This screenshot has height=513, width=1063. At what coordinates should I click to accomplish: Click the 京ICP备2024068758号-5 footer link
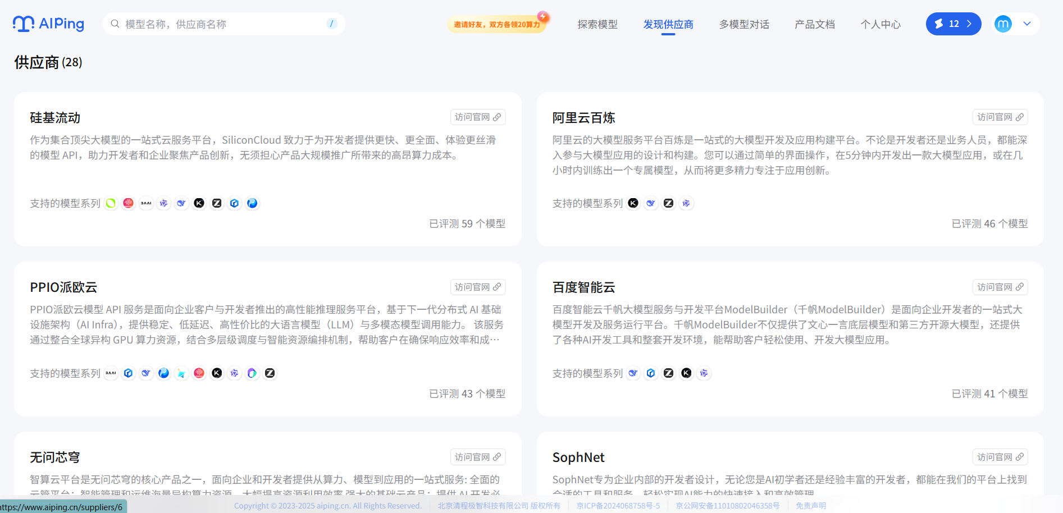(618, 506)
